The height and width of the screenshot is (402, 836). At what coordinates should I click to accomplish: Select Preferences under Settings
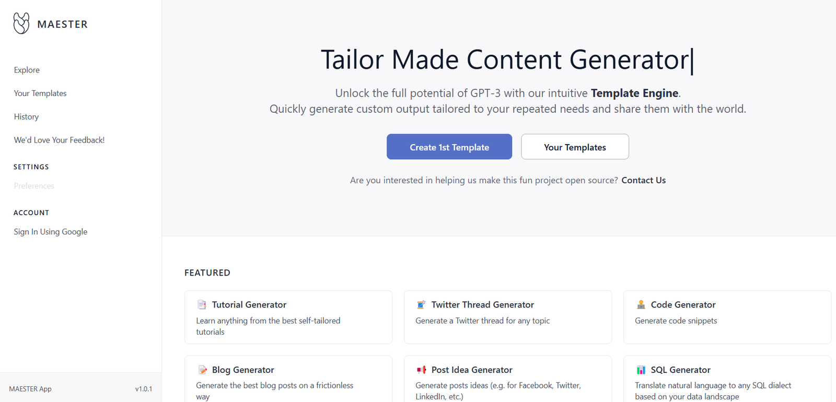click(34, 186)
